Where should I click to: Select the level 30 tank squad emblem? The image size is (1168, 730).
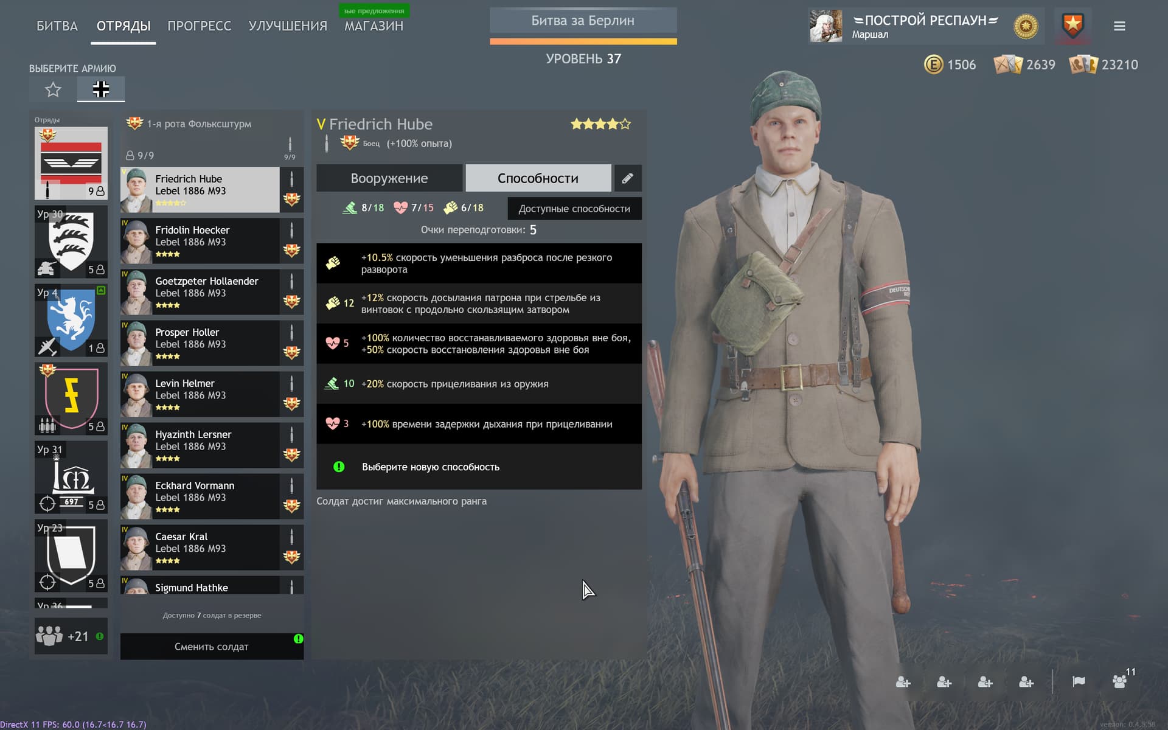(71, 242)
